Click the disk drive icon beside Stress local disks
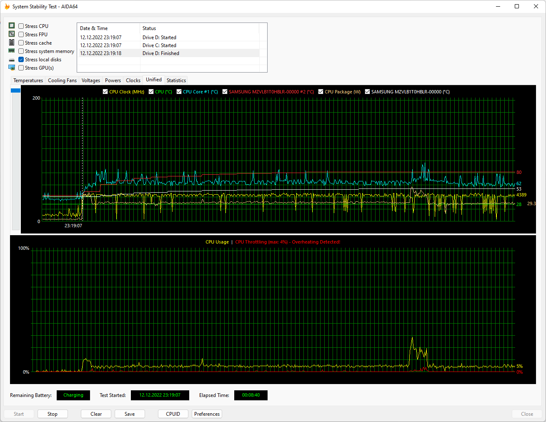Screen dimensions: 546x422 [x=12, y=60]
